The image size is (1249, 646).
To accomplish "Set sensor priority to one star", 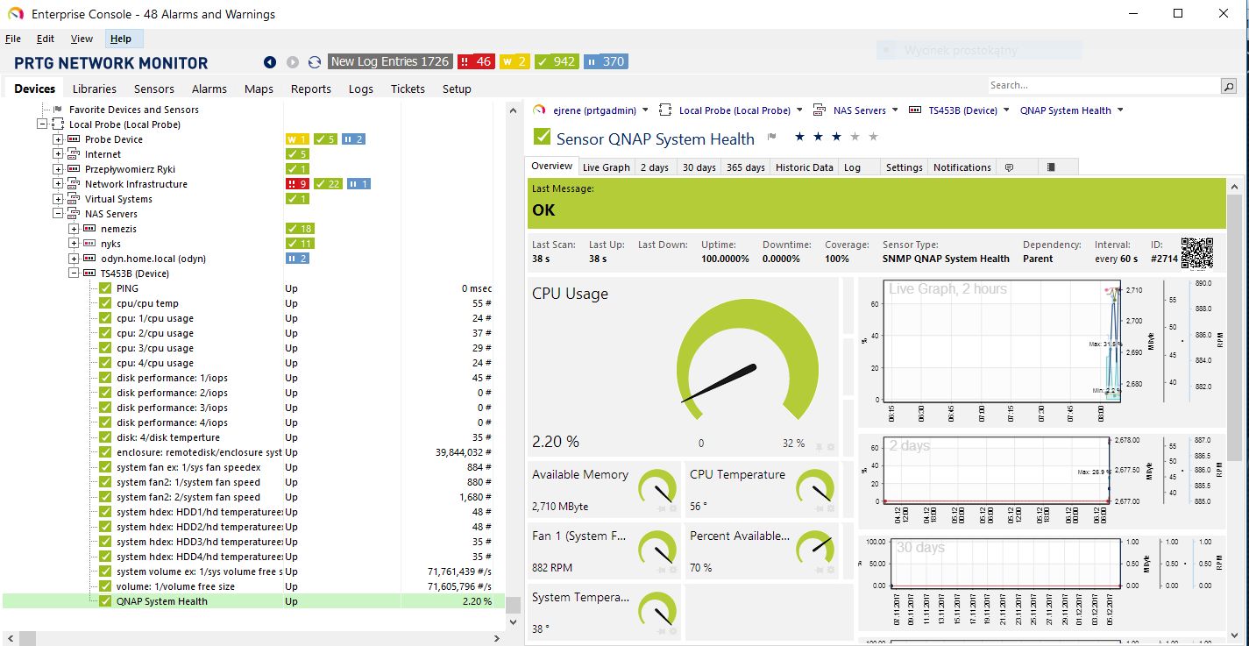I will (798, 137).
